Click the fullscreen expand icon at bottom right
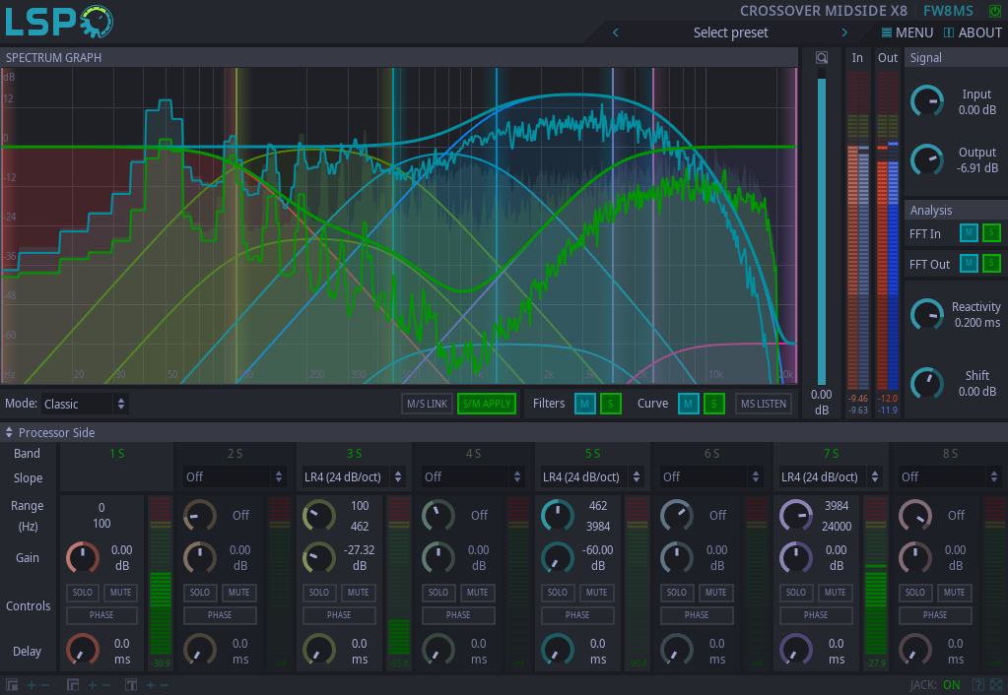The width and height of the screenshot is (1008, 695). click(996, 684)
